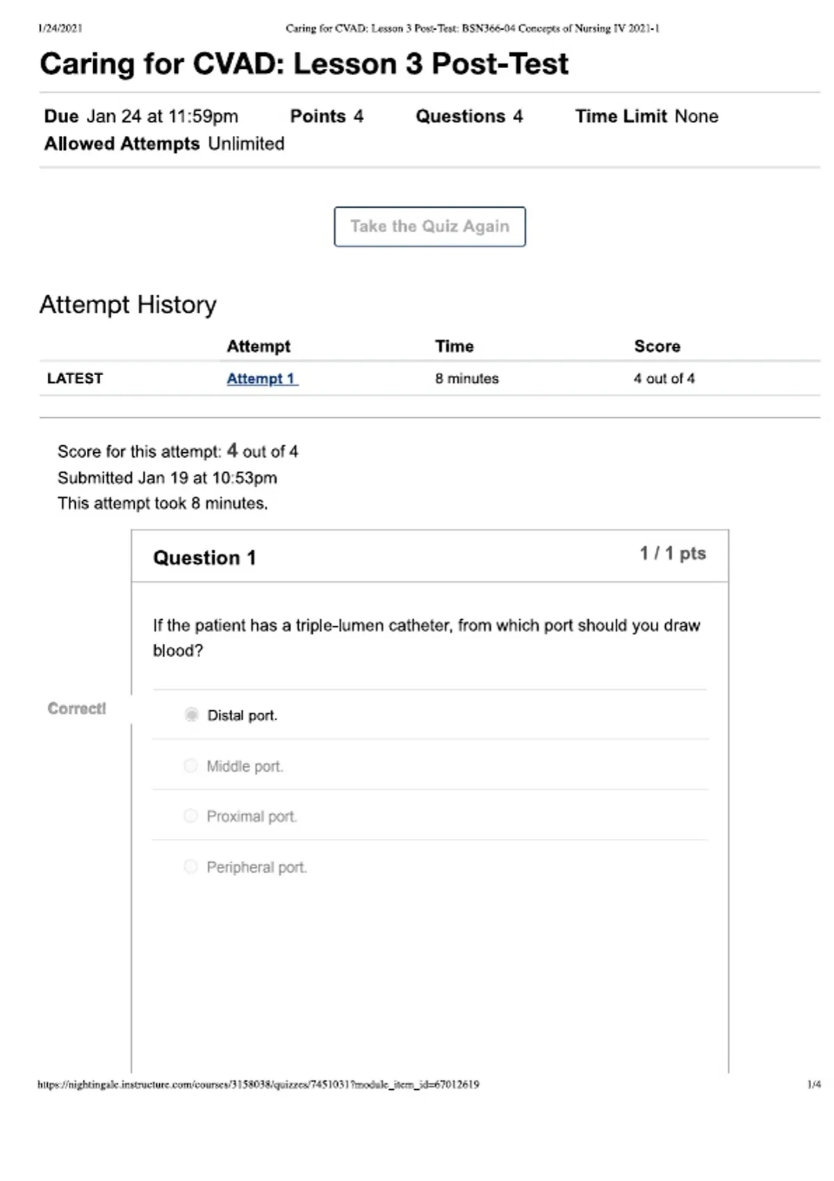
Task: Open the Attempt 1 link
Action: click(262, 379)
